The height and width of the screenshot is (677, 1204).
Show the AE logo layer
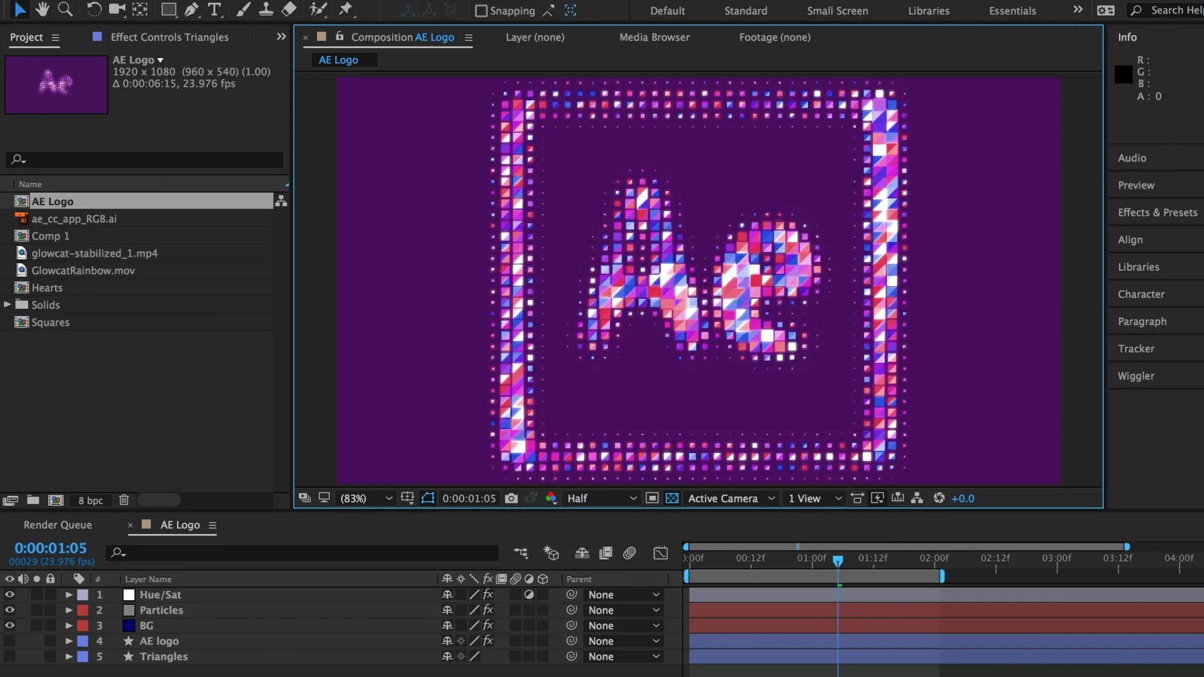(9, 641)
